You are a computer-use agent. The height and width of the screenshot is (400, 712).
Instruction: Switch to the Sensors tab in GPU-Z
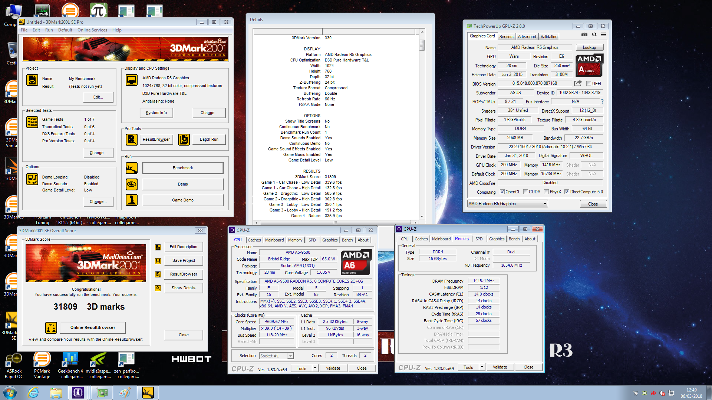(506, 37)
